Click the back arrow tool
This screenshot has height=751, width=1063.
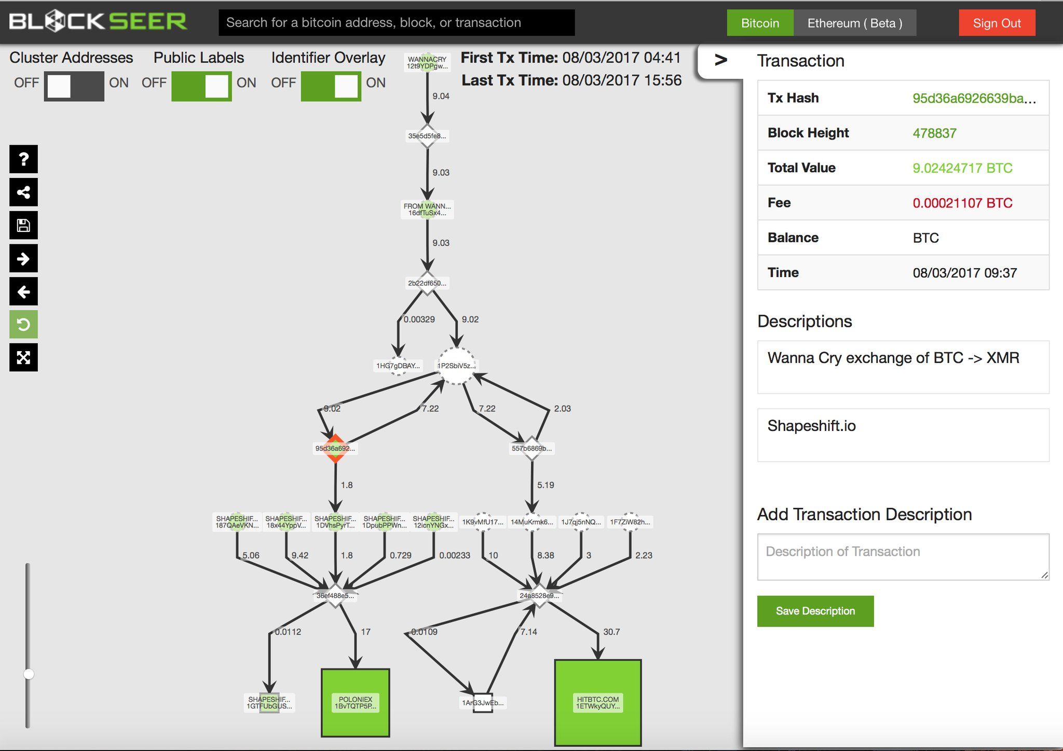pos(23,291)
